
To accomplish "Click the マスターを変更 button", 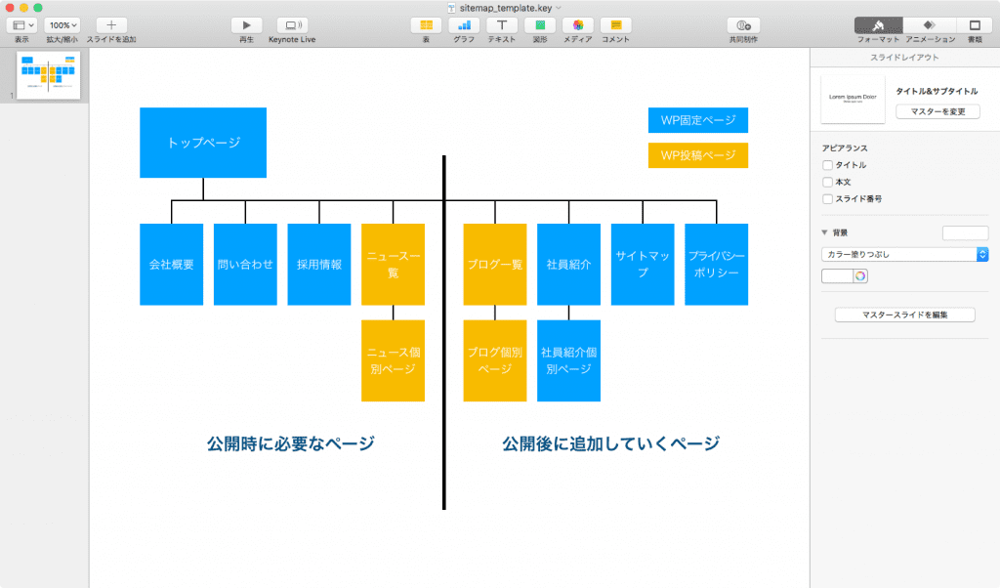I will [937, 111].
